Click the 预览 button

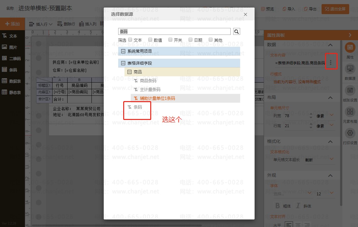(x=267, y=9)
